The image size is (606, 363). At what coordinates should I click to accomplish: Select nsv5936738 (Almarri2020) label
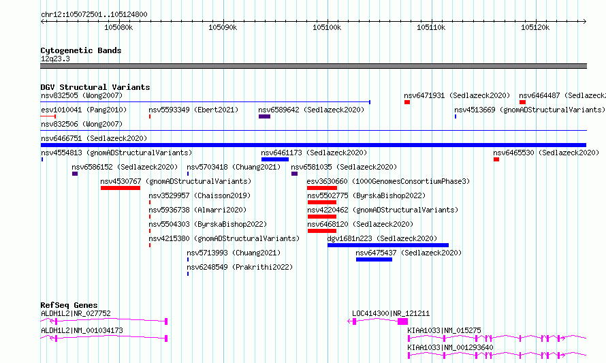(x=198, y=210)
